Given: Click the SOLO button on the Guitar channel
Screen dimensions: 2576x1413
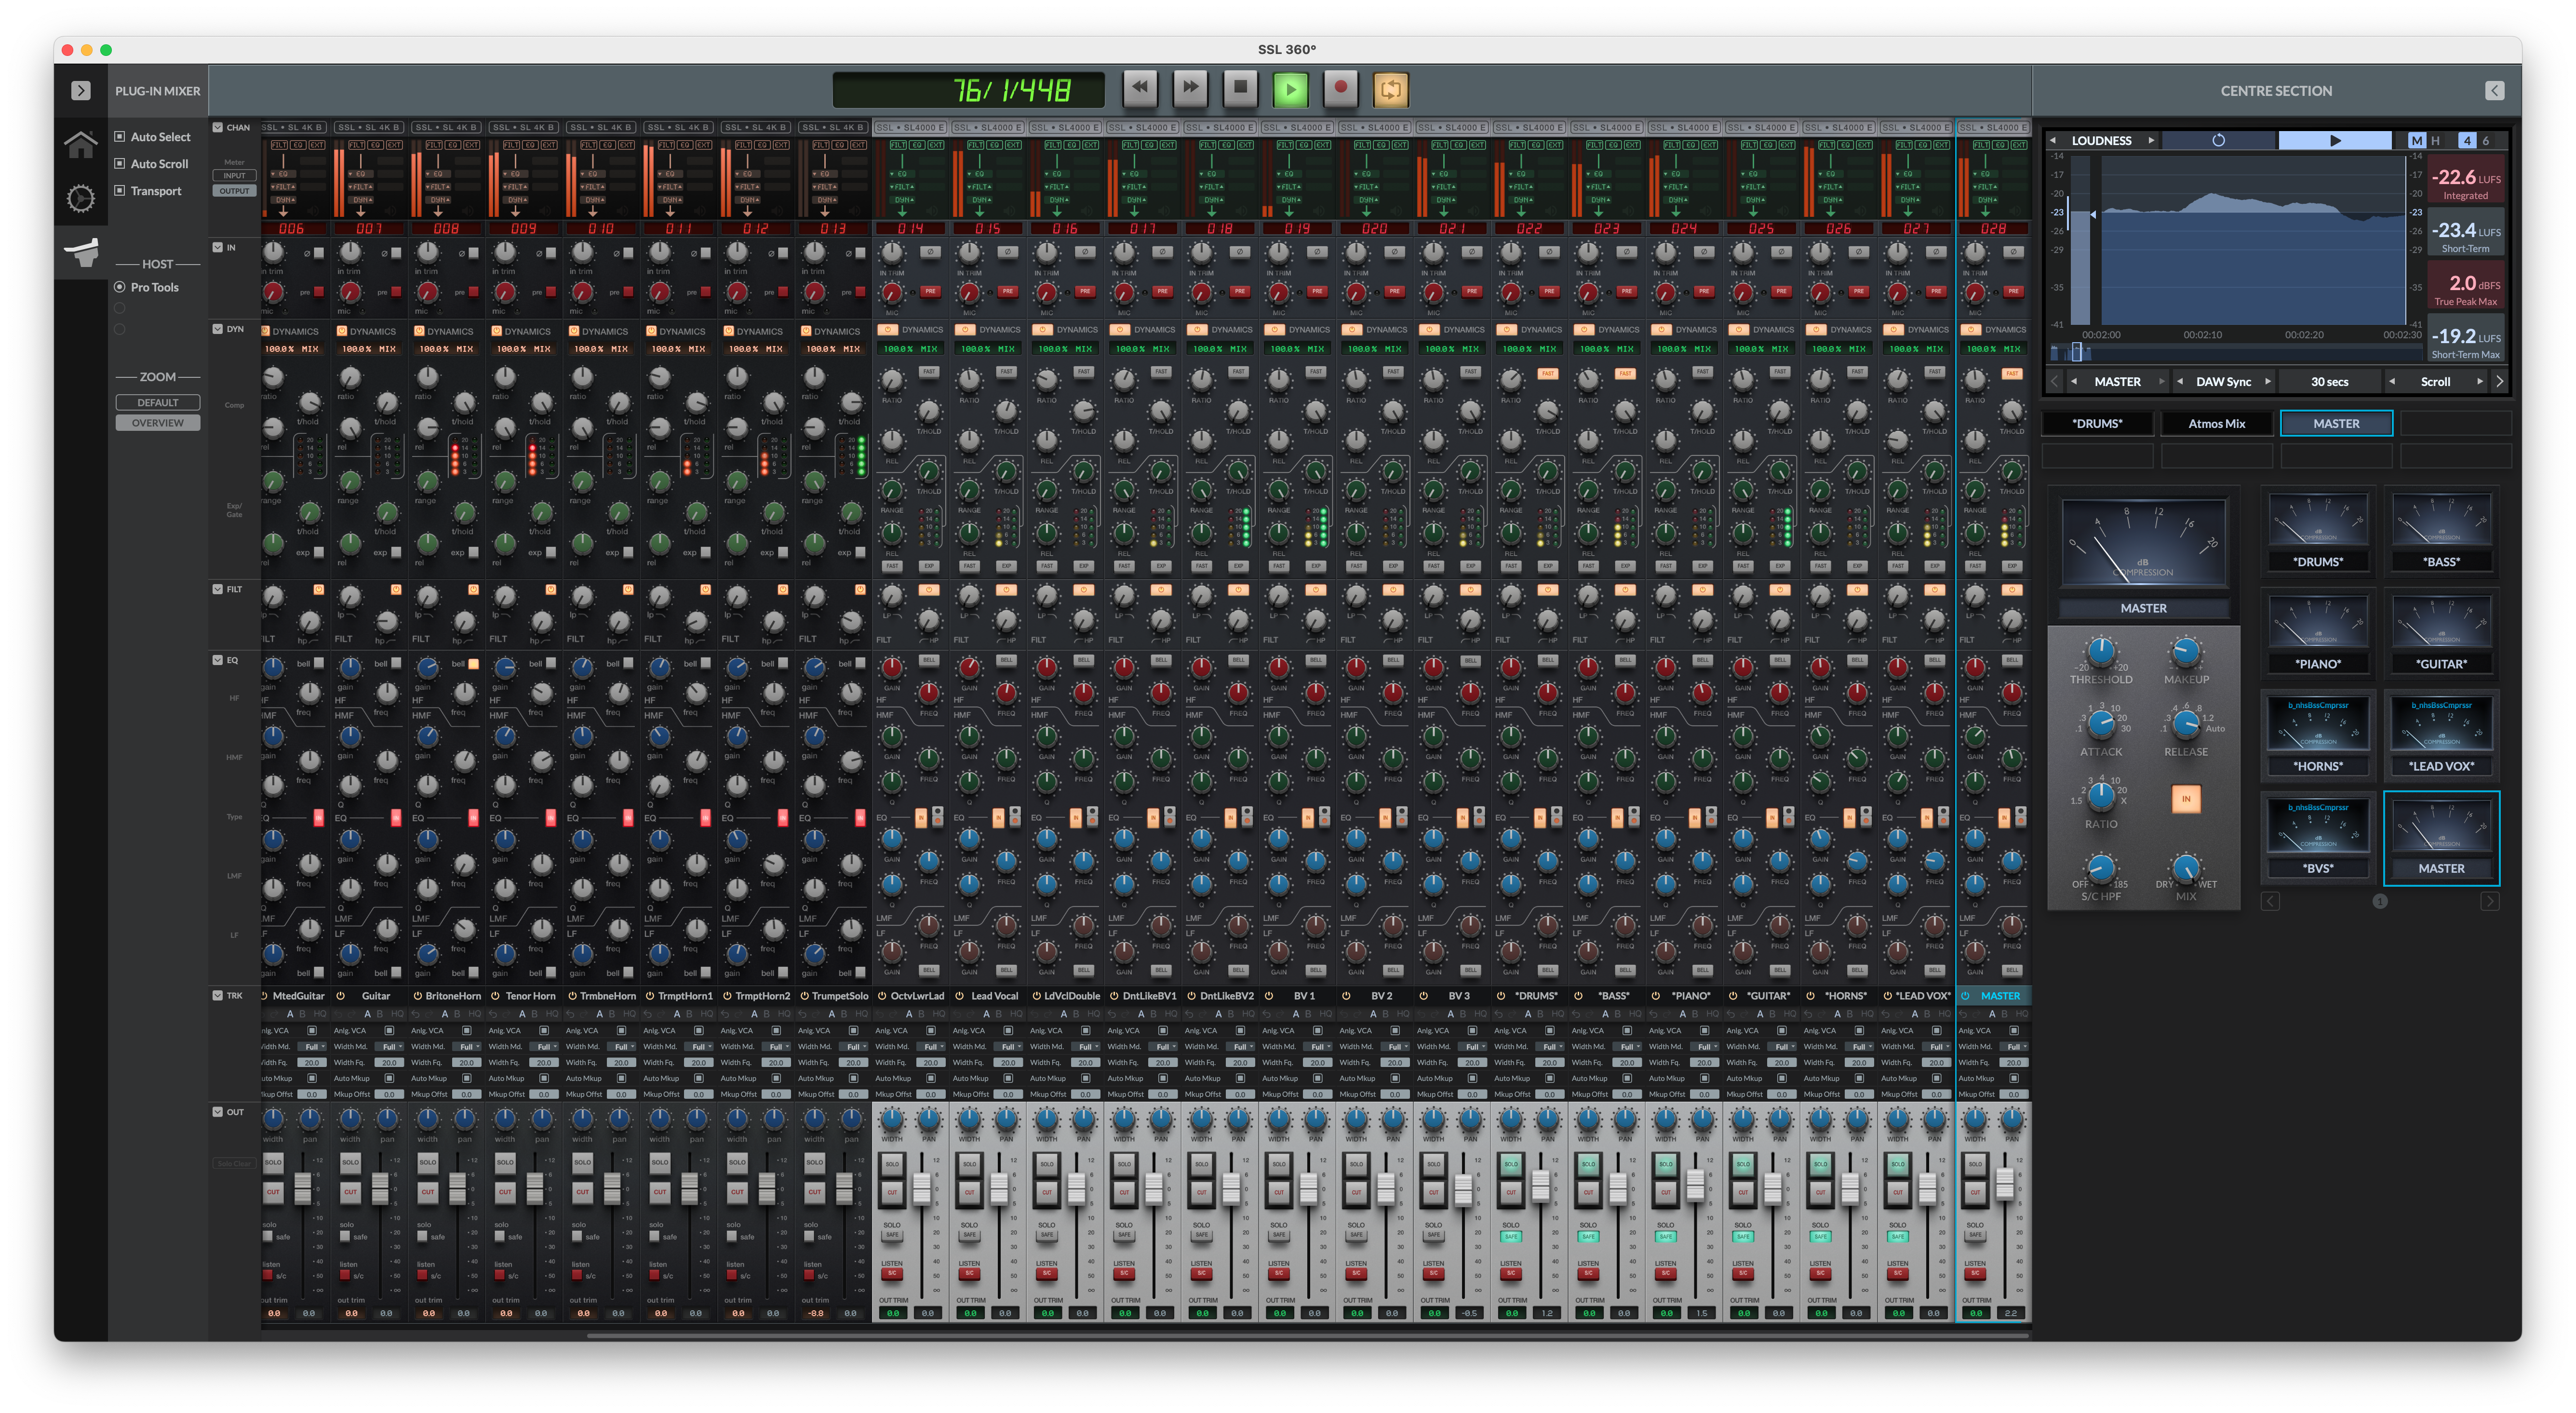Looking at the screenshot, I should (350, 1162).
